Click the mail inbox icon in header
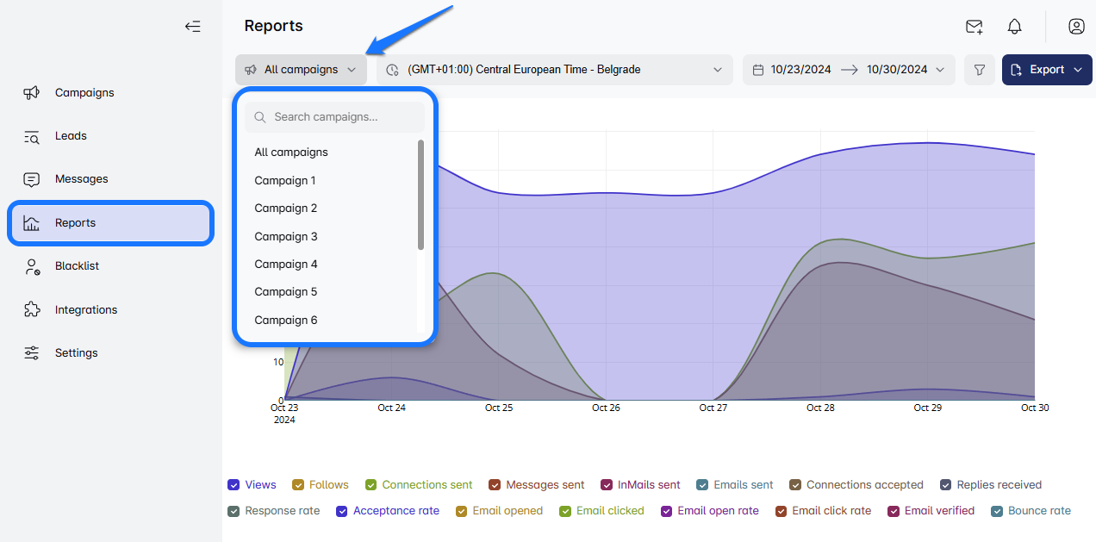 (x=974, y=26)
